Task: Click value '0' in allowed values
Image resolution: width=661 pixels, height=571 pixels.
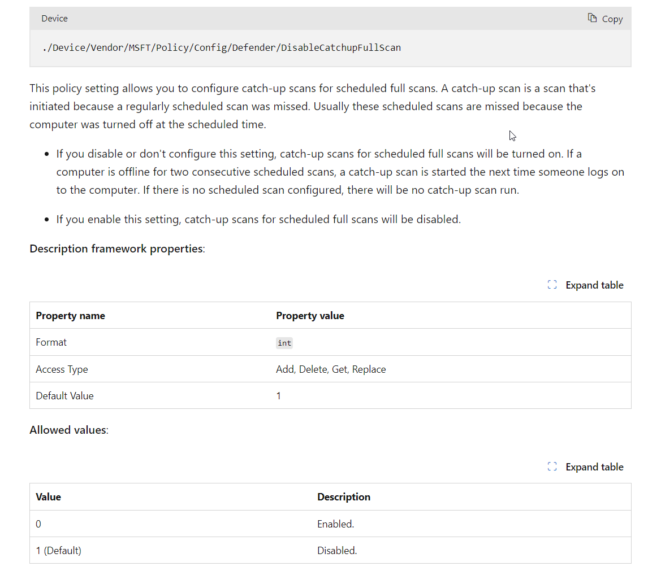Action: [x=38, y=524]
